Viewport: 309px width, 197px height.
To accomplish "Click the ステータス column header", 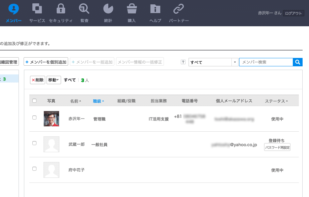I will coord(275,100).
